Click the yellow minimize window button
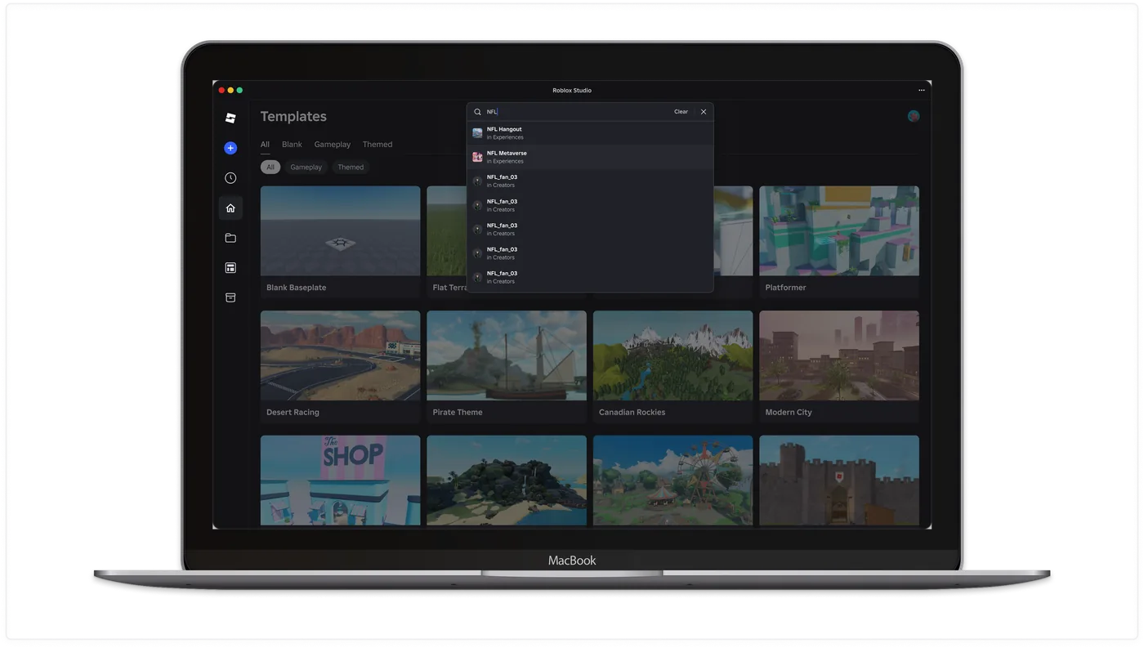This screenshot has height=648, width=1144. (230, 91)
